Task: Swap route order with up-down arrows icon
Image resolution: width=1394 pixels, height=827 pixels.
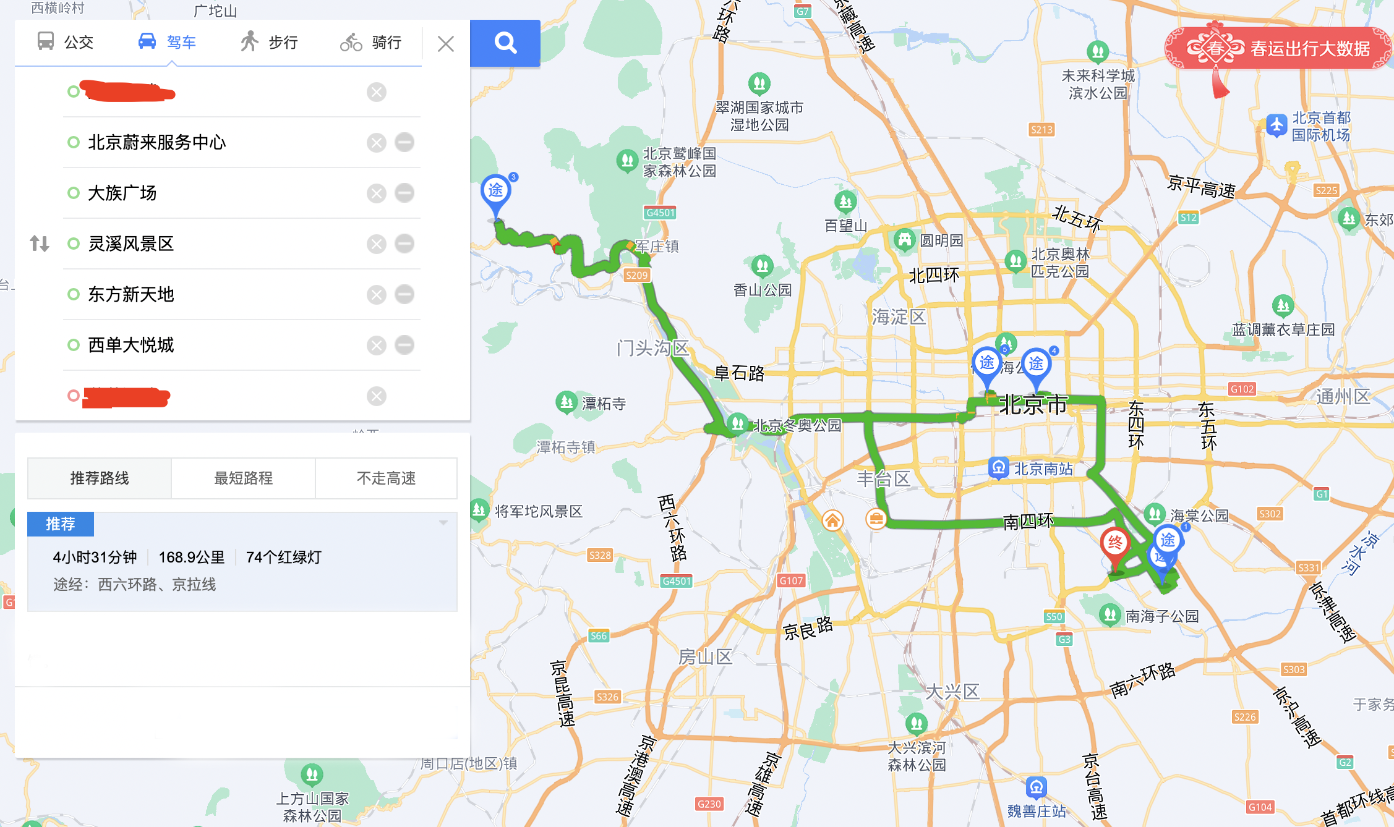Action: [x=40, y=244]
